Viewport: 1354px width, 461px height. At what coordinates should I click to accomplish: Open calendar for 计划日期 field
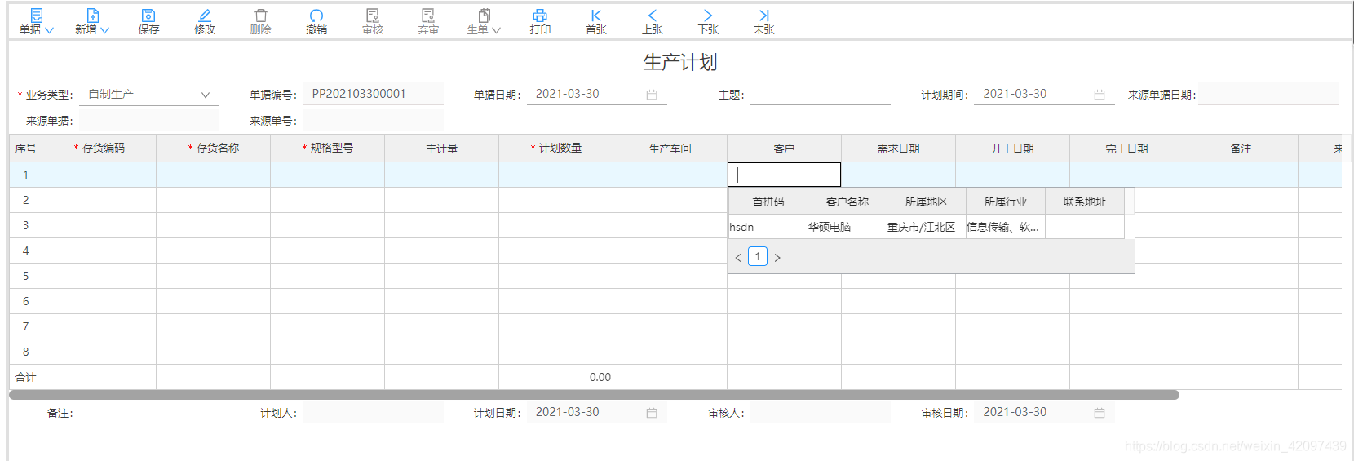(652, 413)
